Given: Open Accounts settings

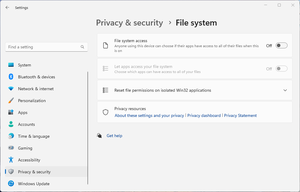Looking at the screenshot, I should [11, 124].
